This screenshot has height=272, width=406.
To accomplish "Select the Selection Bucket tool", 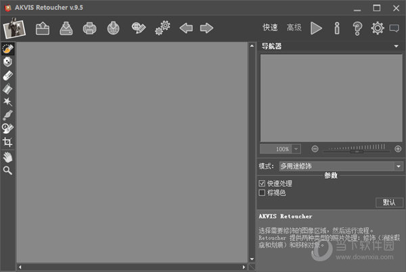I will 7,89.
